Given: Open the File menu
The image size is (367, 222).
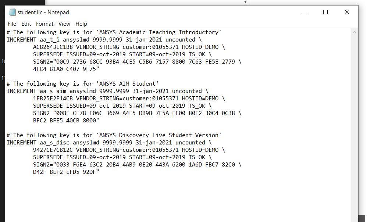Looking at the screenshot, I should pos(12,24).
